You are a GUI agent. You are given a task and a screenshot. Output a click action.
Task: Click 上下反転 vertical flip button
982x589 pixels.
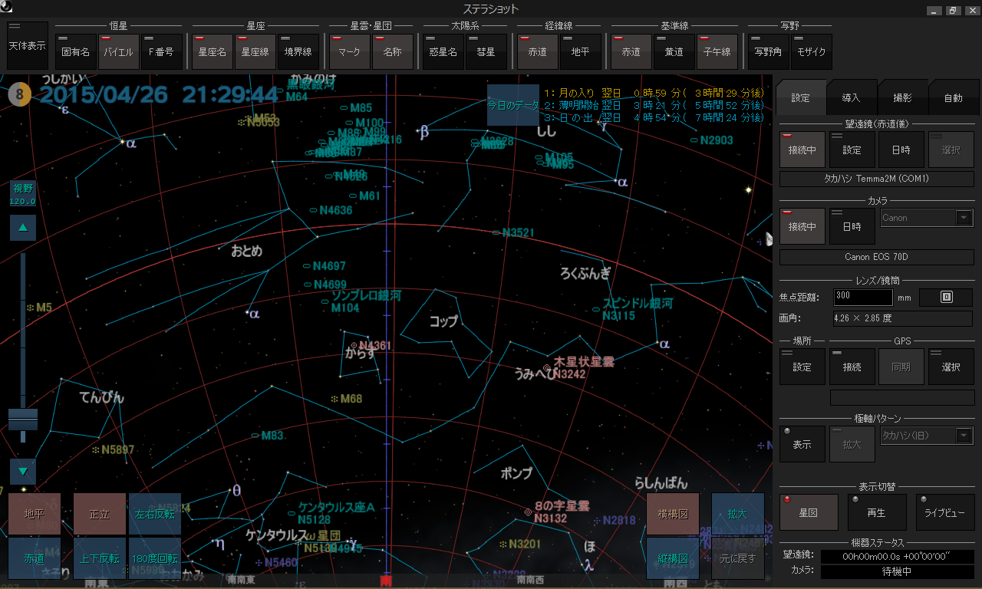100,558
